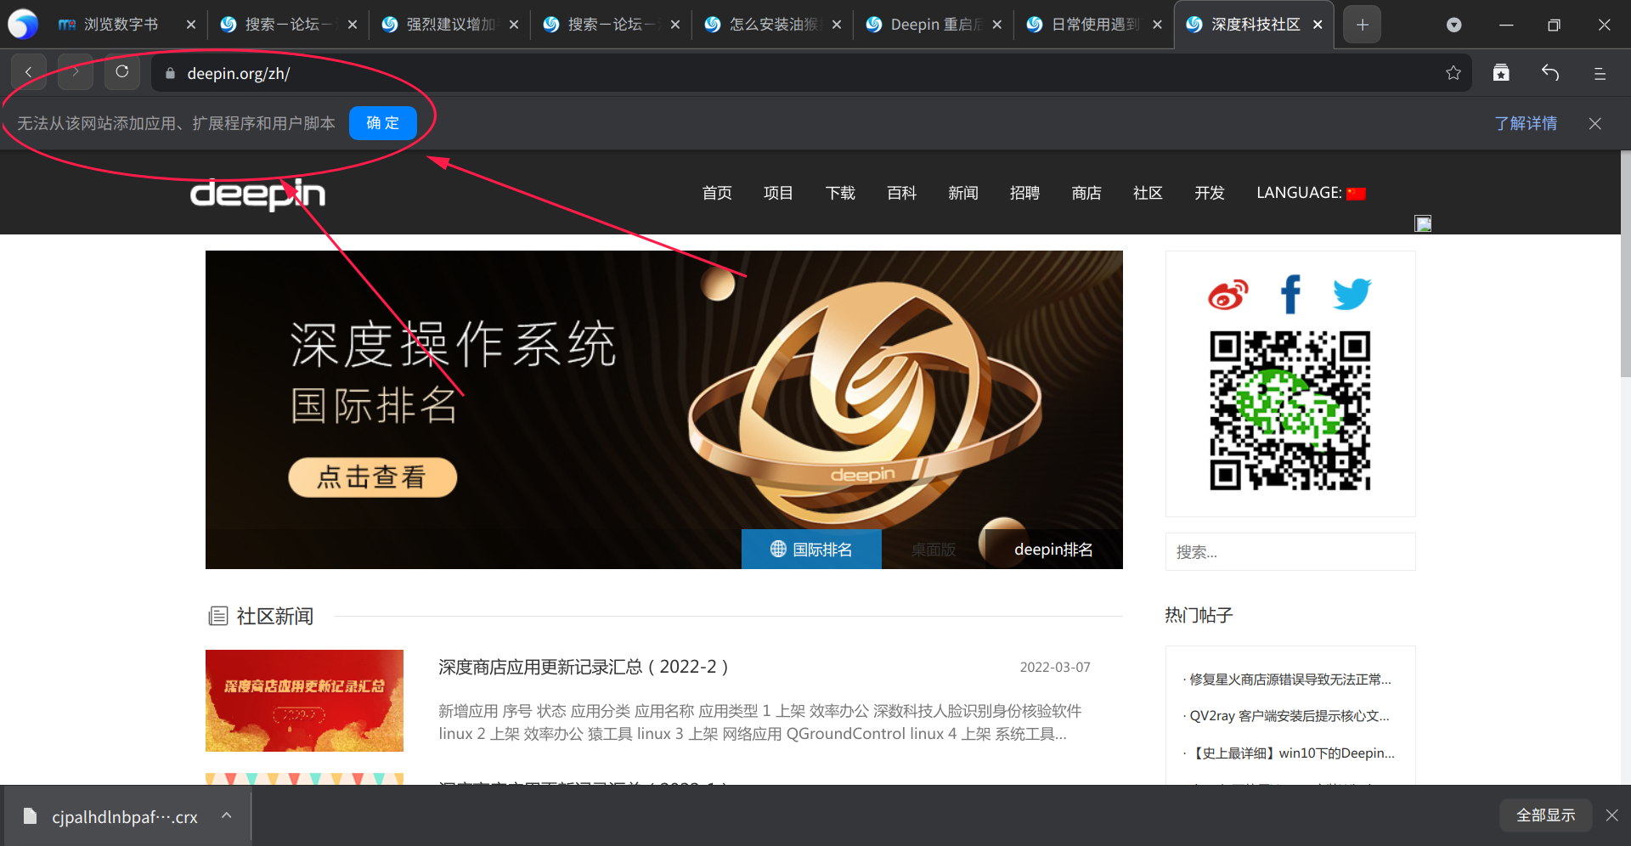
Task: Expand the cjpalhdlnbpaf.crx download item chevron
Action: pos(226,815)
